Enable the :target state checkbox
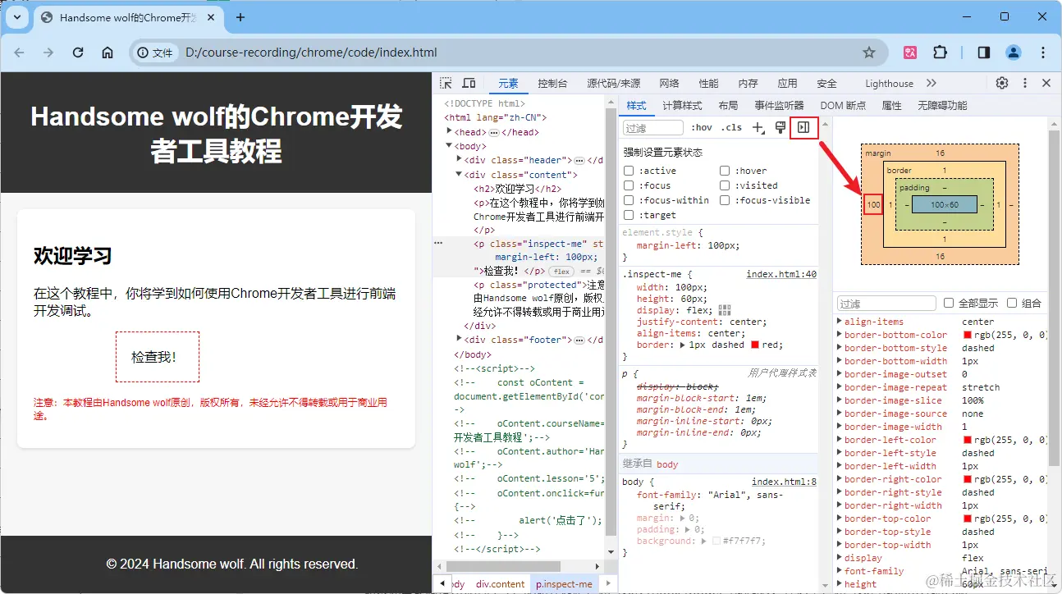The width and height of the screenshot is (1062, 594). point(629,215)
